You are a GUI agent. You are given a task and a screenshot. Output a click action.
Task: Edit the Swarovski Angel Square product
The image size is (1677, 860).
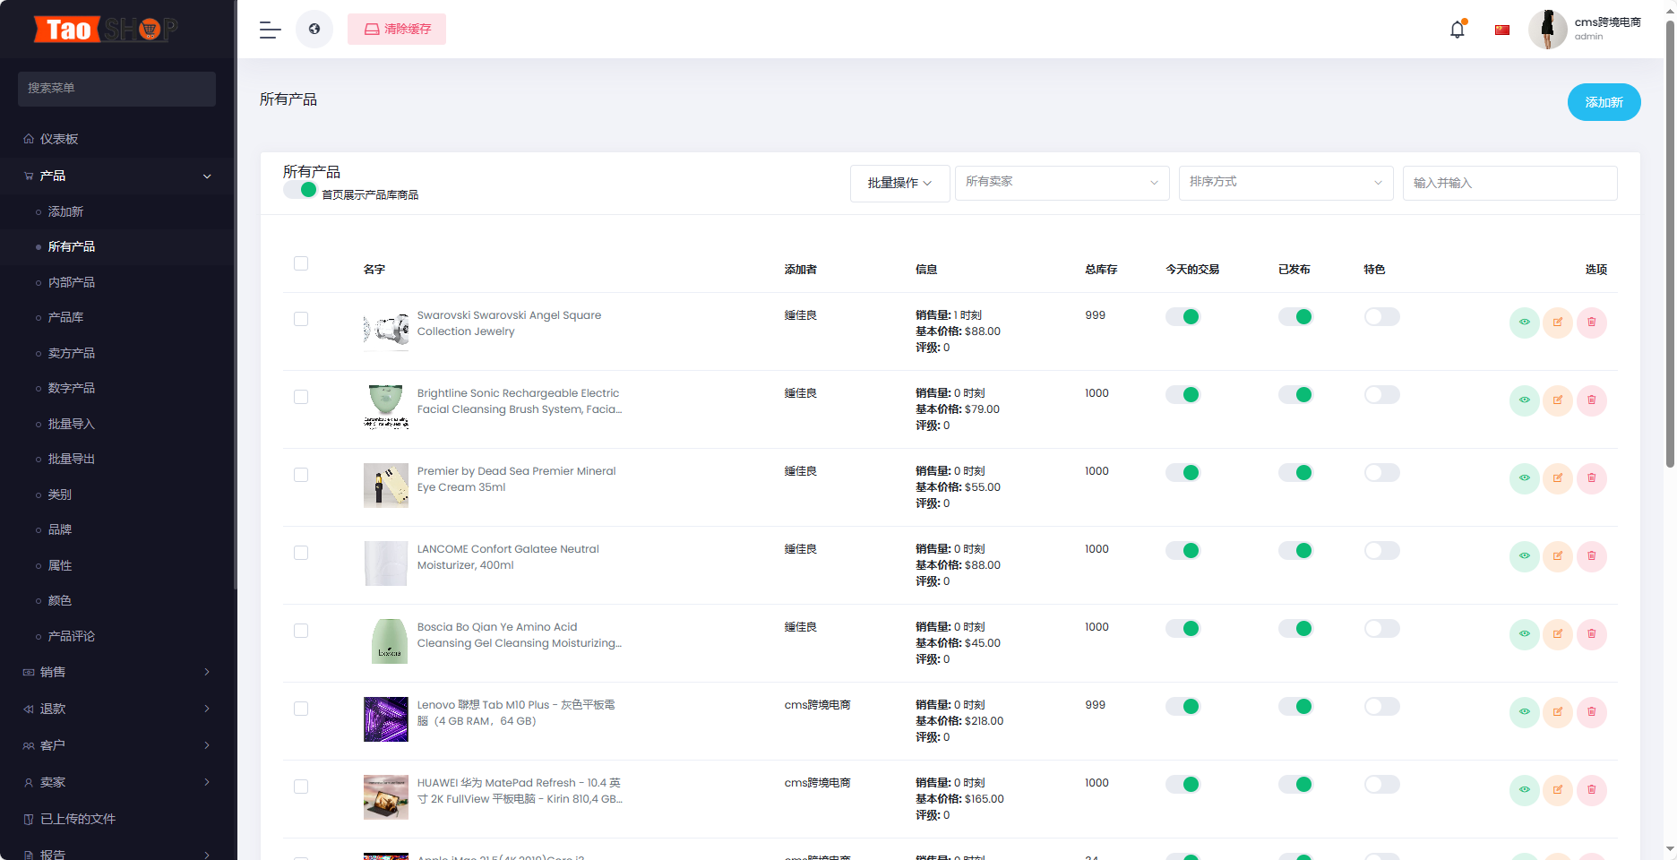point(1558,322)
